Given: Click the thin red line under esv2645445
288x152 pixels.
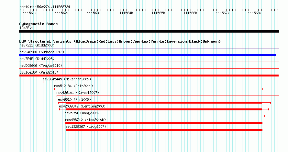Looking at the screenshot, I should [161, 82].
